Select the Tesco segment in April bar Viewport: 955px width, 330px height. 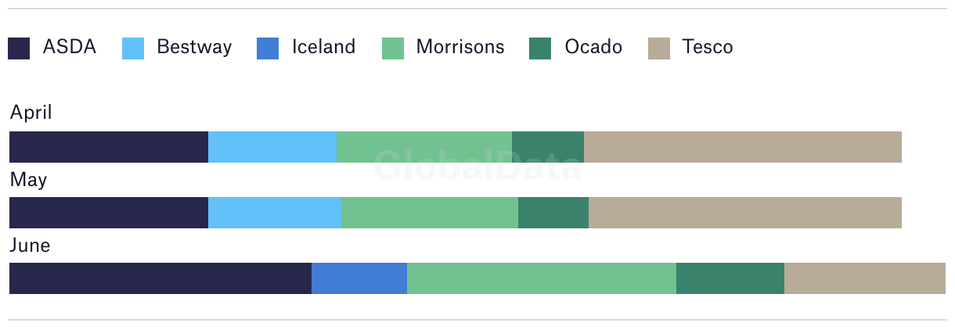743,147
